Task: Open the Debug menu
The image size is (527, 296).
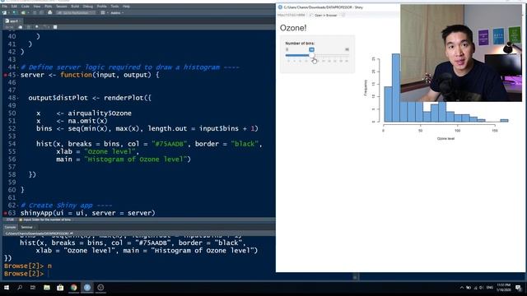Action: pyautogui.click(x=88, y=7)
